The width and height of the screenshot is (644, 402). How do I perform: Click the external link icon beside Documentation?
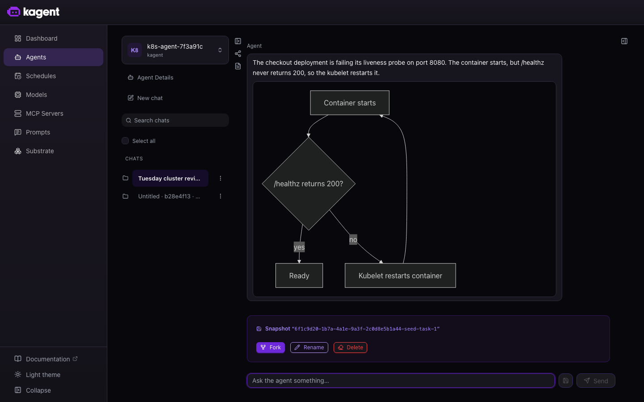tap(75, 359)
